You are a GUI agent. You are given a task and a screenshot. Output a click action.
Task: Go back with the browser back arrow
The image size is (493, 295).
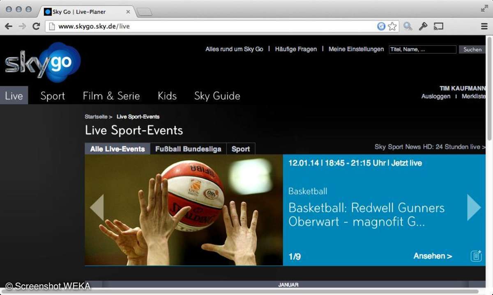tap(9, 26)
